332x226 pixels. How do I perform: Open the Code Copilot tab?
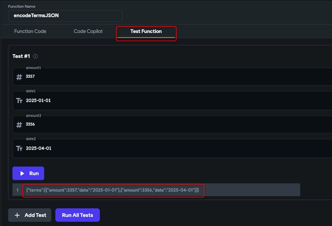coord(88,31)
